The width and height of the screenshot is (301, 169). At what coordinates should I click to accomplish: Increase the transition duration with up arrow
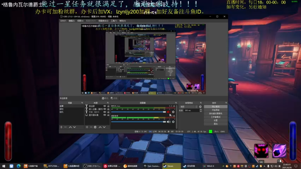click(x=201, y=109)
